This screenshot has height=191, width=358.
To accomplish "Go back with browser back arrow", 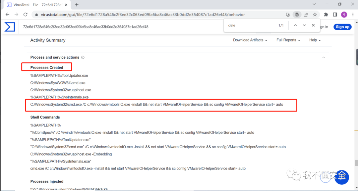I will coord(7,15).
